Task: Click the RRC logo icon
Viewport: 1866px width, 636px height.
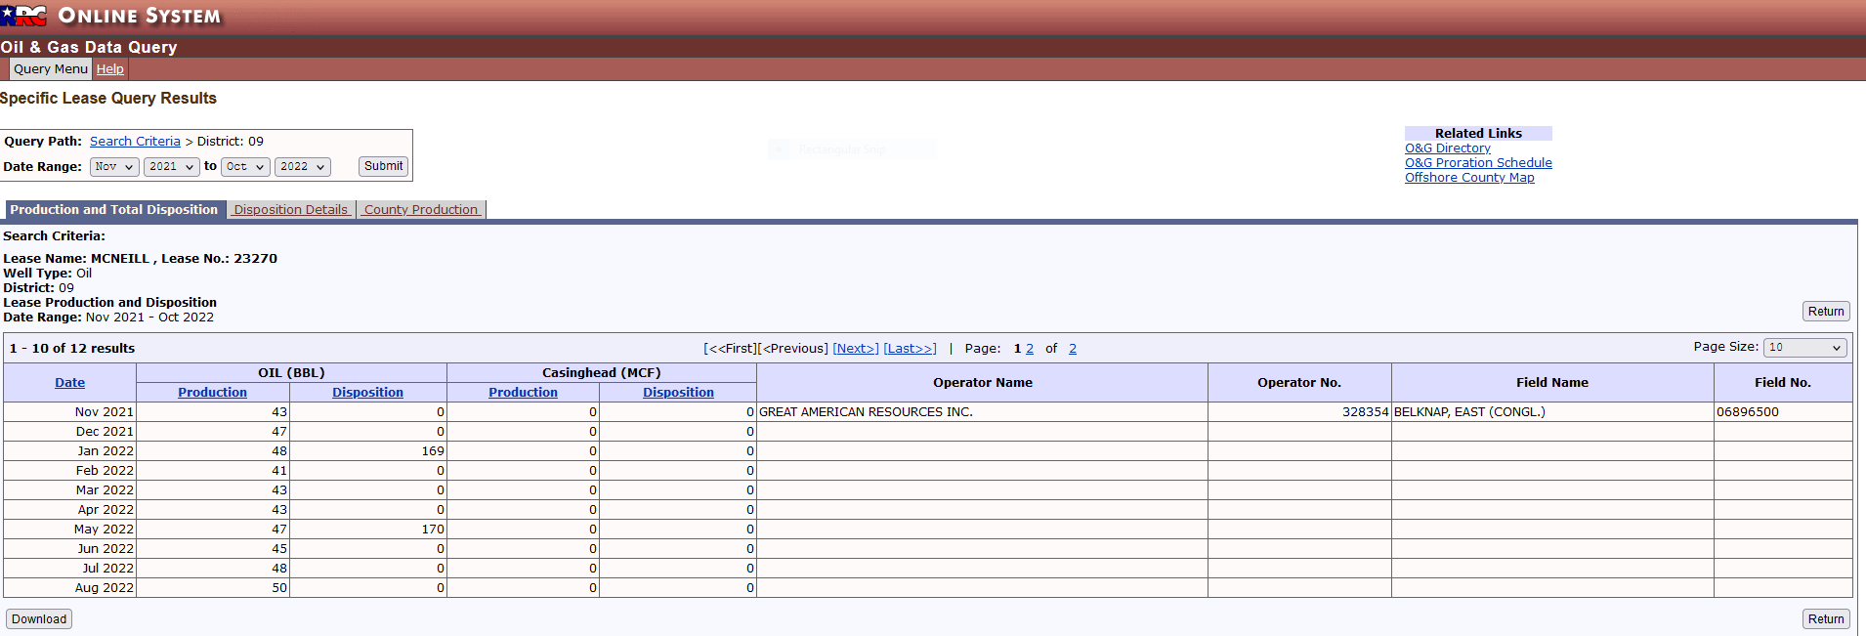Action: point(23,16)
